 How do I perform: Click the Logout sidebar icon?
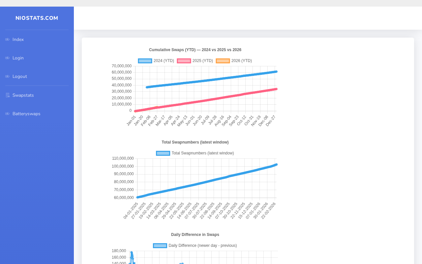tap(7, 77)
